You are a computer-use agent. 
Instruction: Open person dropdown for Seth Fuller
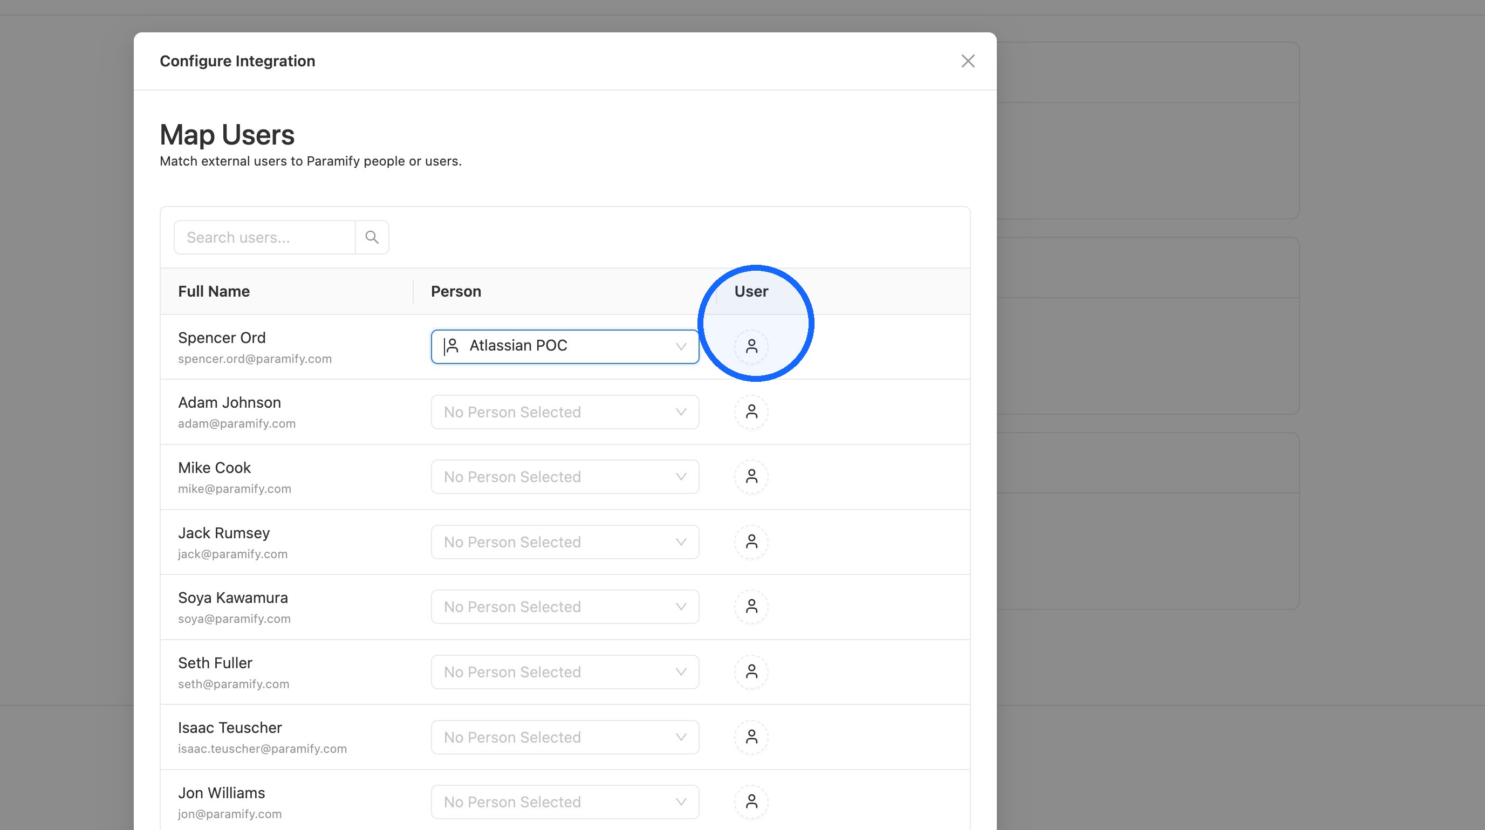(x=565, y=671)
